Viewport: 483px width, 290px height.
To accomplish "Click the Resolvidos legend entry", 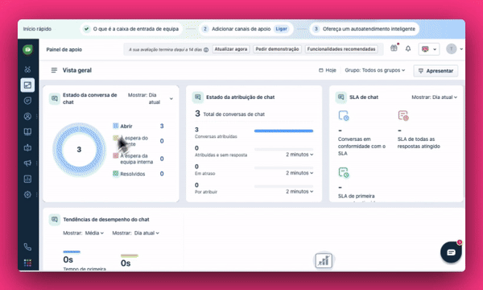I will [129, 174].
